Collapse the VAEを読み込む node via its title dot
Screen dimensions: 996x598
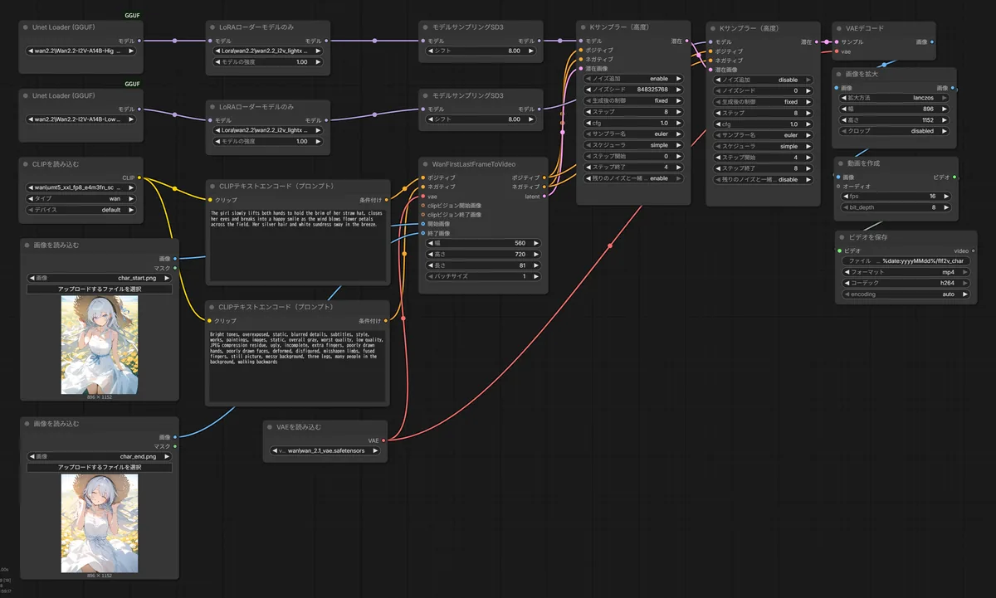[x=271, y=427]
